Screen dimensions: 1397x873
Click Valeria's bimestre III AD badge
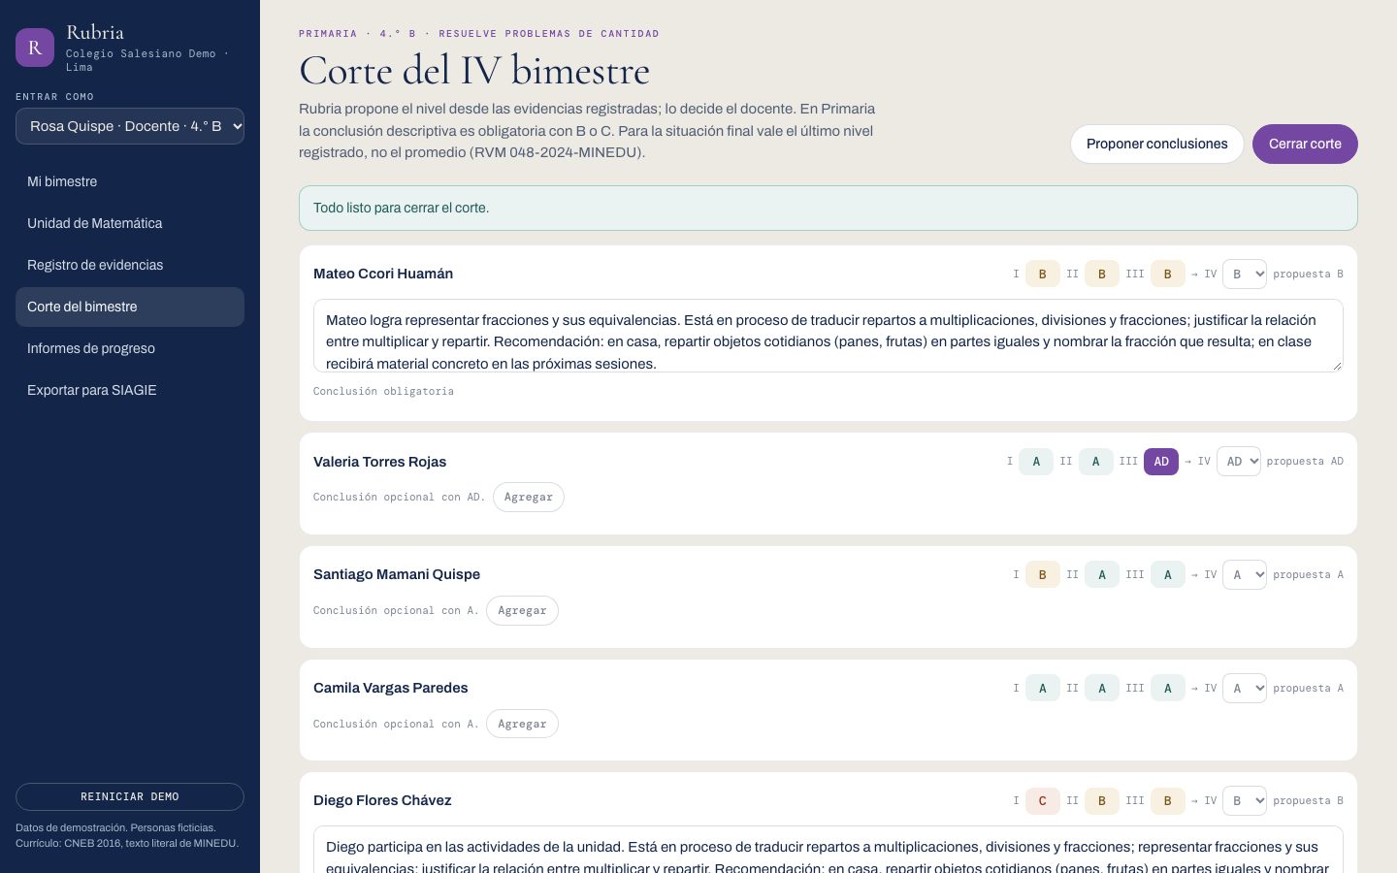tap(1161, 462)
